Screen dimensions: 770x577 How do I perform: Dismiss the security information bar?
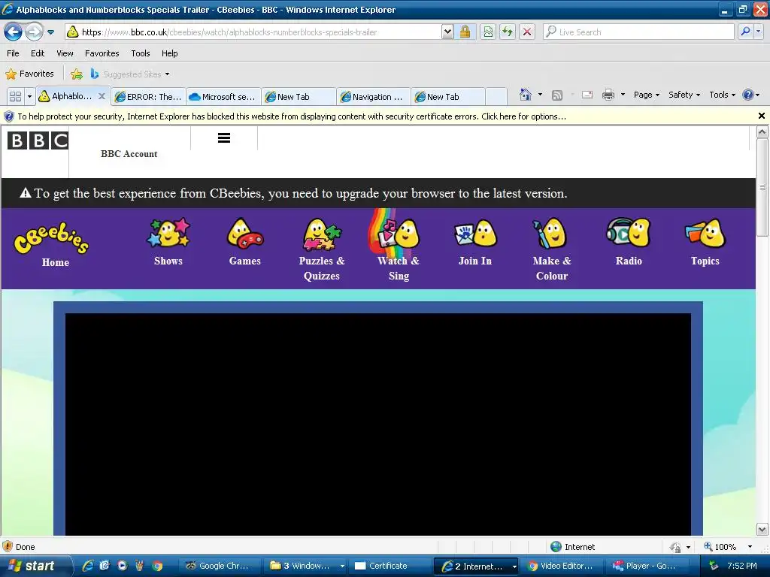(x=761, y=116)
